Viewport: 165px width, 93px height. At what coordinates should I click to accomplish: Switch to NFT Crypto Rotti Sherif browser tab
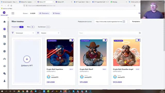point(101,2)
